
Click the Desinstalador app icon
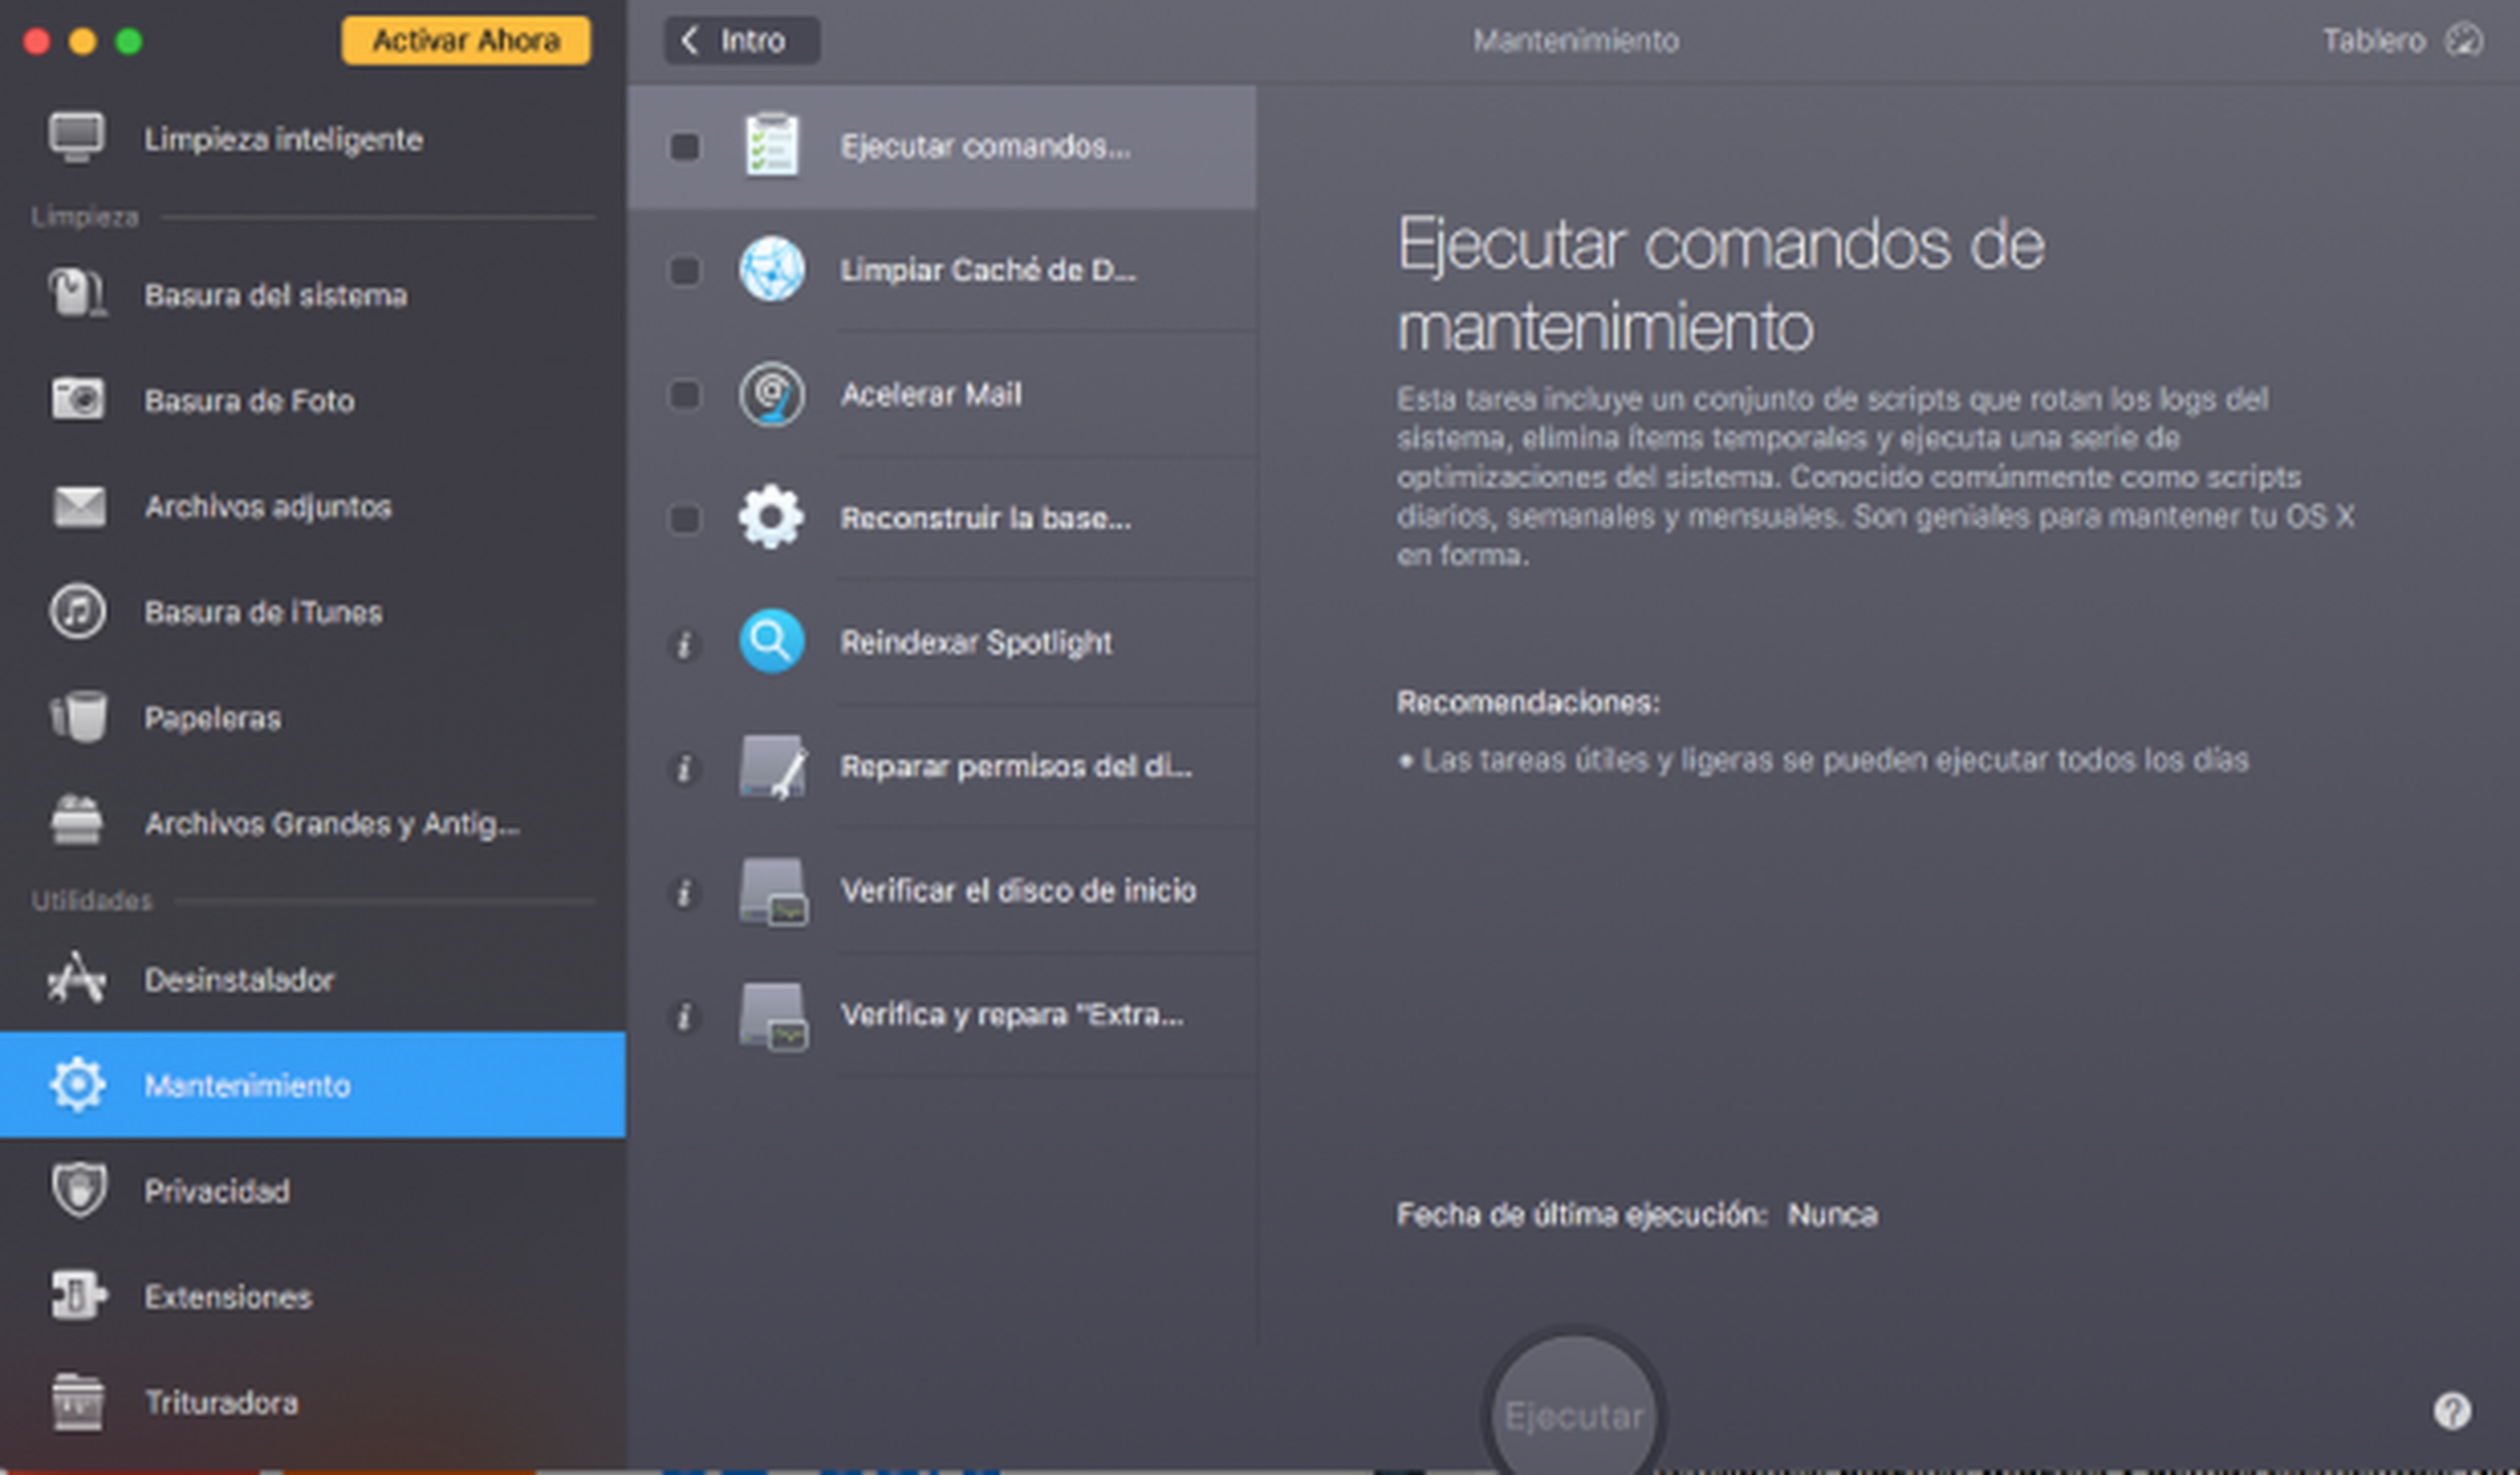tap(77, 978)
